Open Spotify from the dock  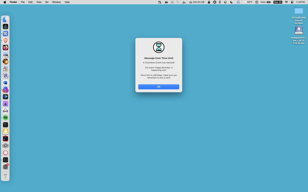point(5,118)
